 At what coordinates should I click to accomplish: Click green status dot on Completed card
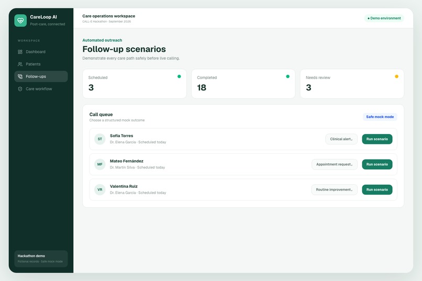coord(287,76)
